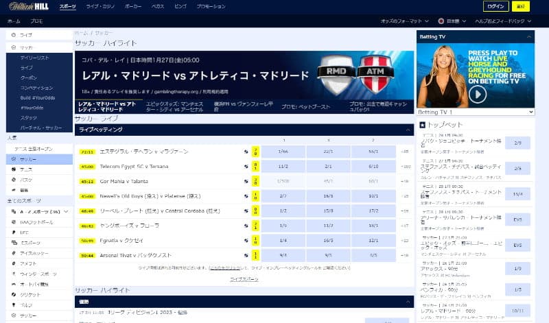Screen dimensions: 549x323
Task: Open クーポン in soccer submenu
Action: tap(28, 77)
